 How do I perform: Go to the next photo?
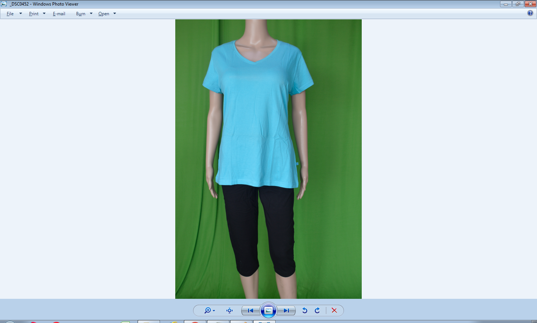click(286, 310)
